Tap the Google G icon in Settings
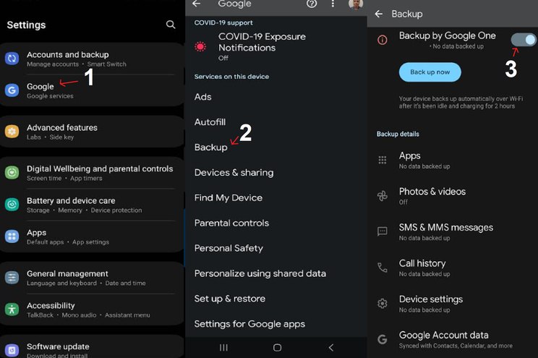Viewport: 538px width, 358px height. (12, 90)
